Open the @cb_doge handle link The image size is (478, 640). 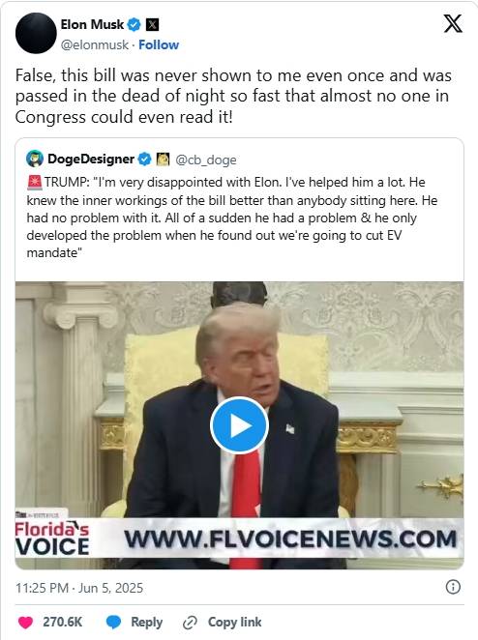(206, 160)
